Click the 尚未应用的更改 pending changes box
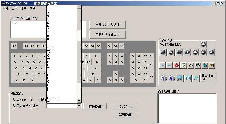 (187, 109)
